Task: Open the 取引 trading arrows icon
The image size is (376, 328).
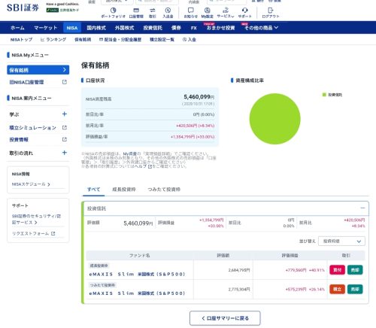Action: point(153,11)
